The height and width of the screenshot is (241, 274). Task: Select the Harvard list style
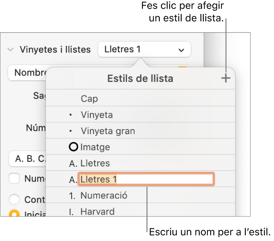[x=140, y=210]
